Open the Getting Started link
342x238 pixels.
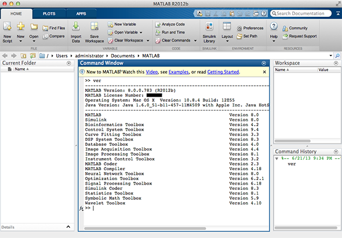click(x=223, y=72)
